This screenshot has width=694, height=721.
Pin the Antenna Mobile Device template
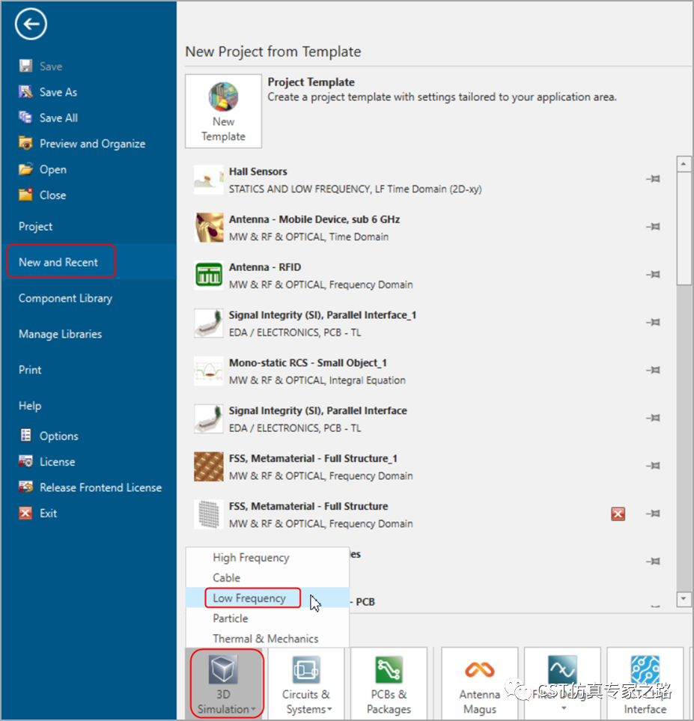(x=653, y=227)
